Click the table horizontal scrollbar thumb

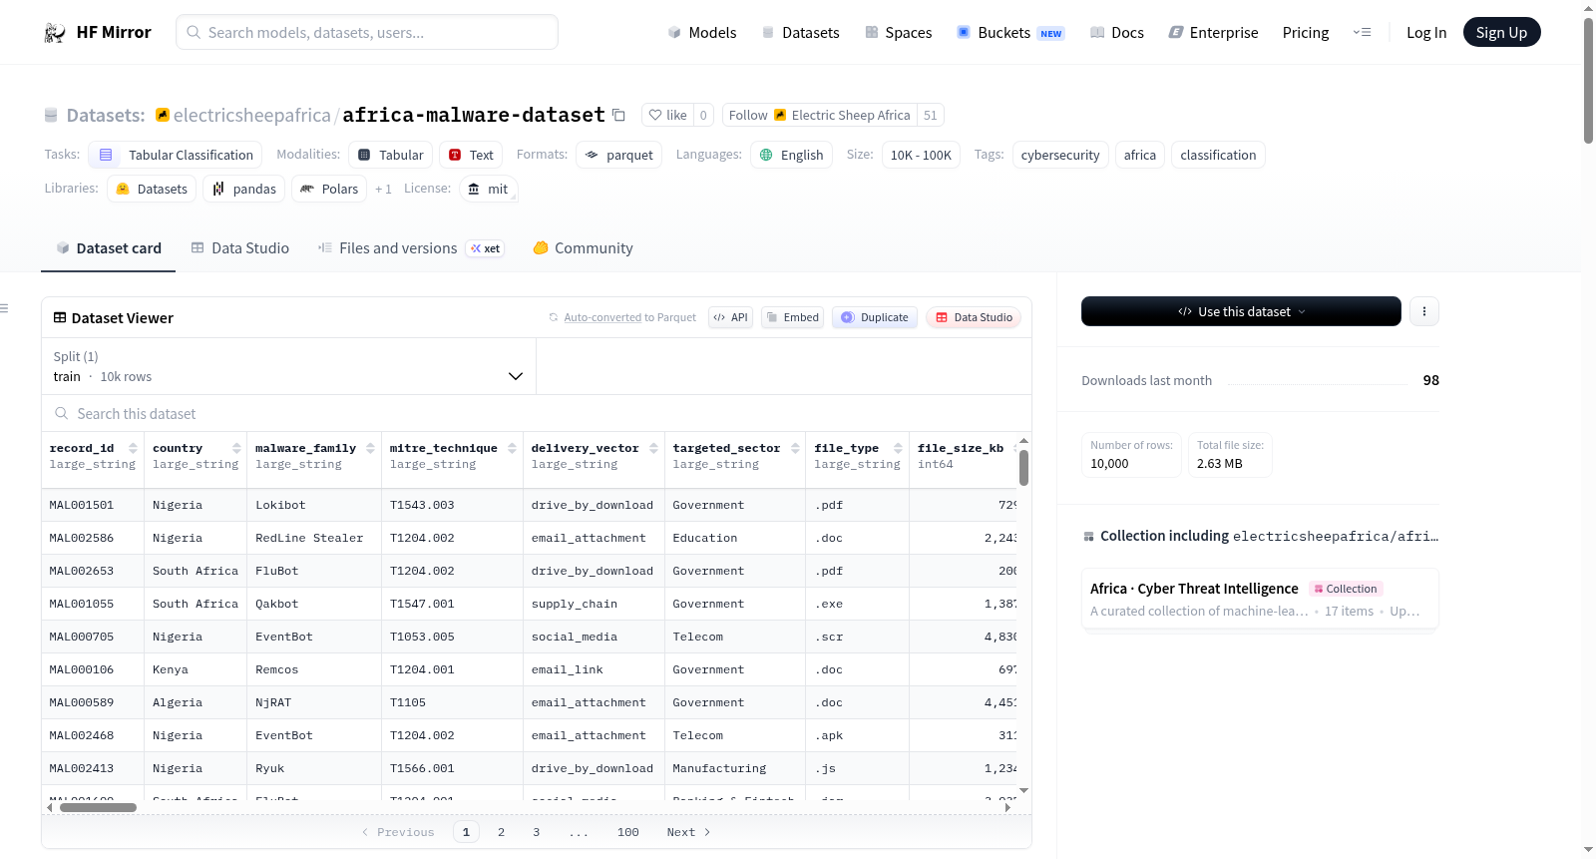coord(98,807)
